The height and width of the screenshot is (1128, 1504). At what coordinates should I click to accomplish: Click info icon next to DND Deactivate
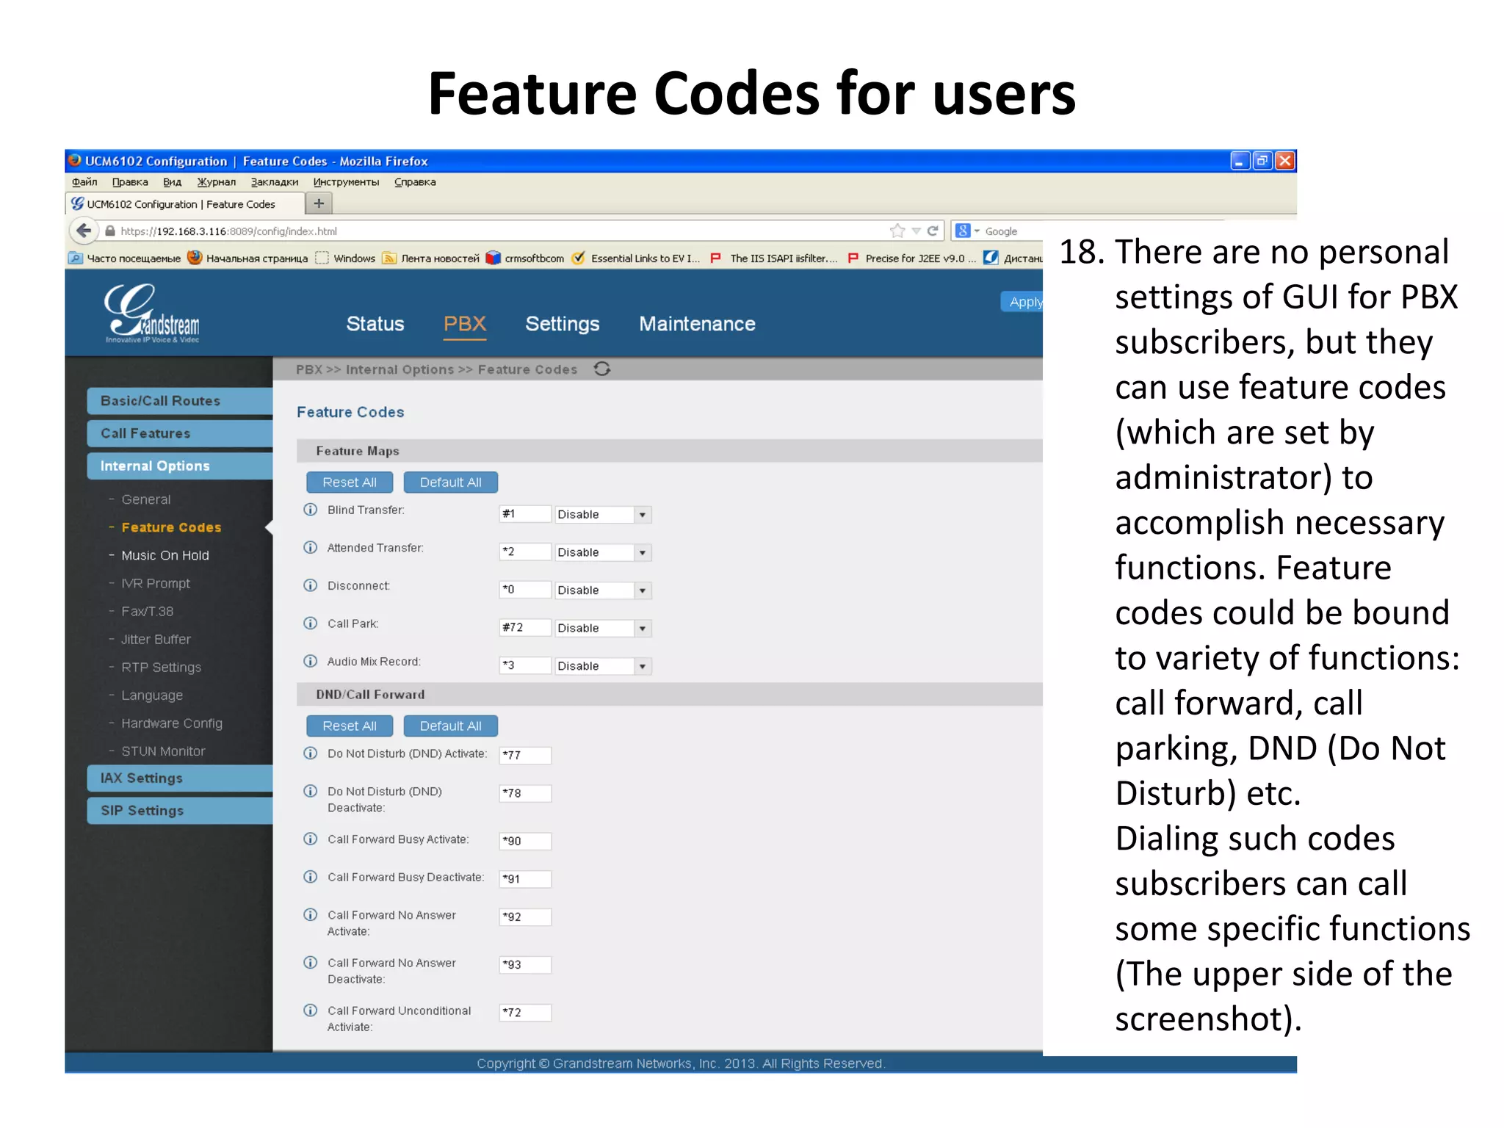tap(311, 791)
